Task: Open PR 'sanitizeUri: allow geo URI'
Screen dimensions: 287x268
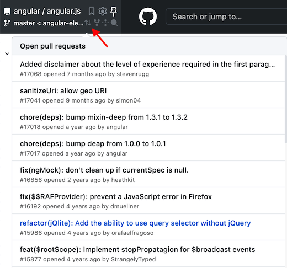Action: [63, 91]
